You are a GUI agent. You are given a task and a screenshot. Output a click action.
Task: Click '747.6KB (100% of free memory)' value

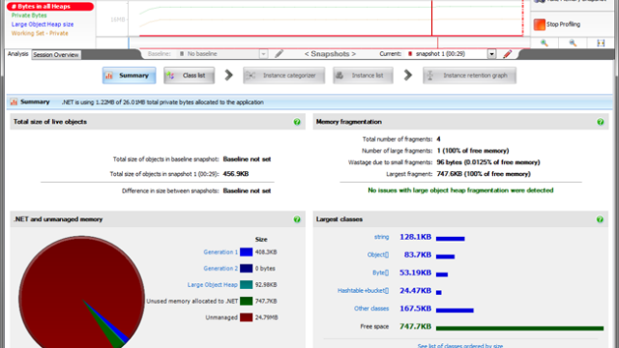484,174
